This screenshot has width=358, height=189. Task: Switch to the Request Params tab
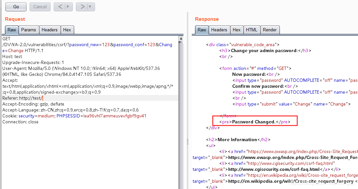28,30
